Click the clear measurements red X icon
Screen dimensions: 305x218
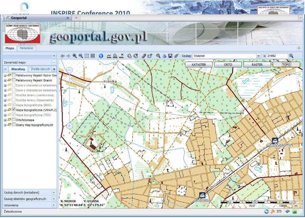click(x=121, y=56)
